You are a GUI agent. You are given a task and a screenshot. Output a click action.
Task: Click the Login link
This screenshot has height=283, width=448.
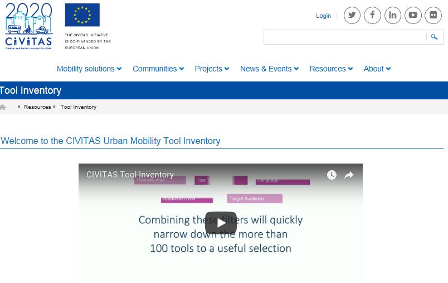[x=323, y=16]
